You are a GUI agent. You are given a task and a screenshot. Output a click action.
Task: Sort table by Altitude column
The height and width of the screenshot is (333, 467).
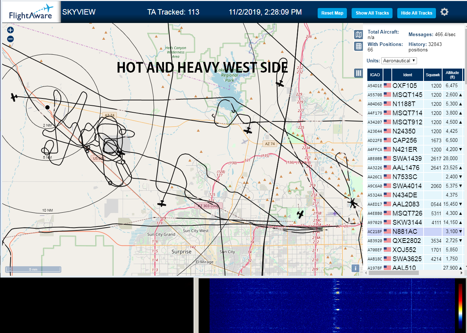click(x=452, y=75)
